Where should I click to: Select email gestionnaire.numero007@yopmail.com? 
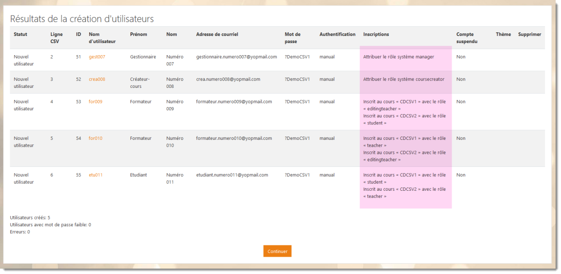pos(237,57)
